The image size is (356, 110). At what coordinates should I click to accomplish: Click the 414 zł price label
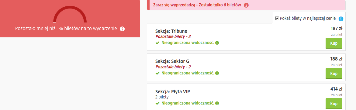coord(336,89)
